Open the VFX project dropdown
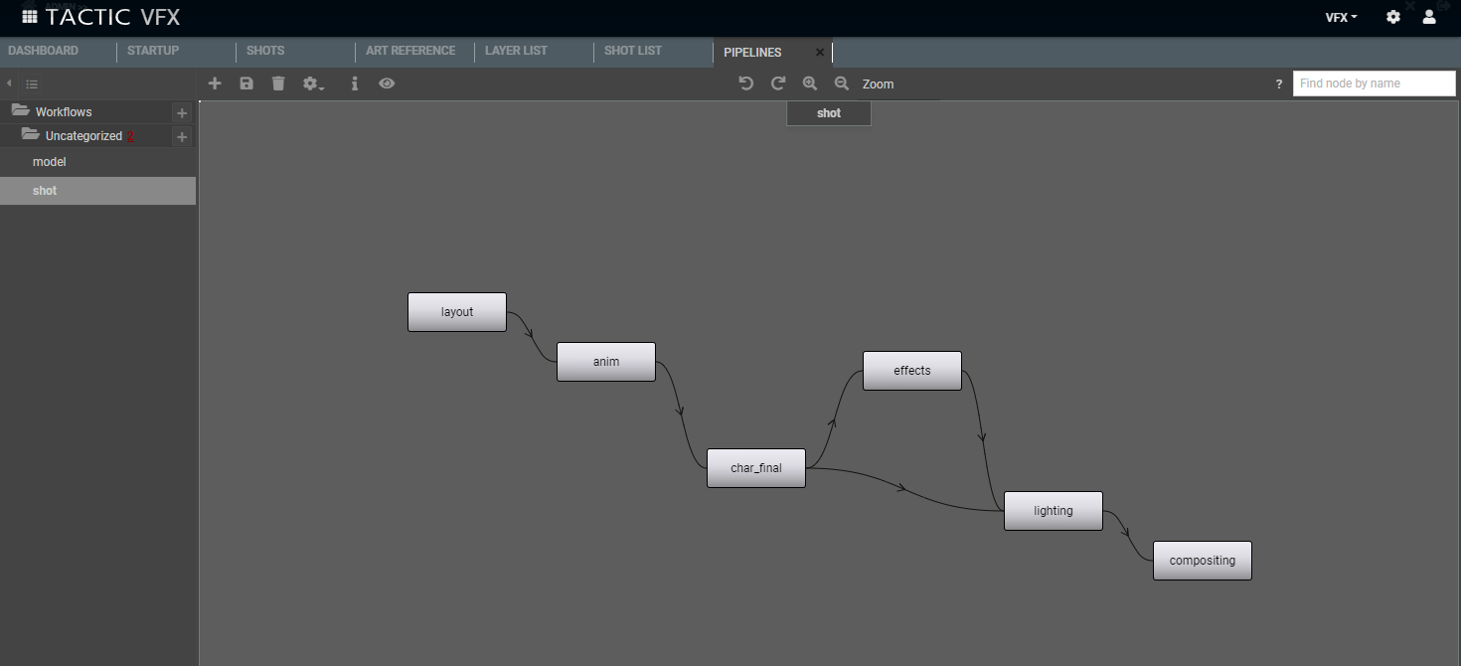Viewport: 1461px width, 666px height. [1341, 17]
